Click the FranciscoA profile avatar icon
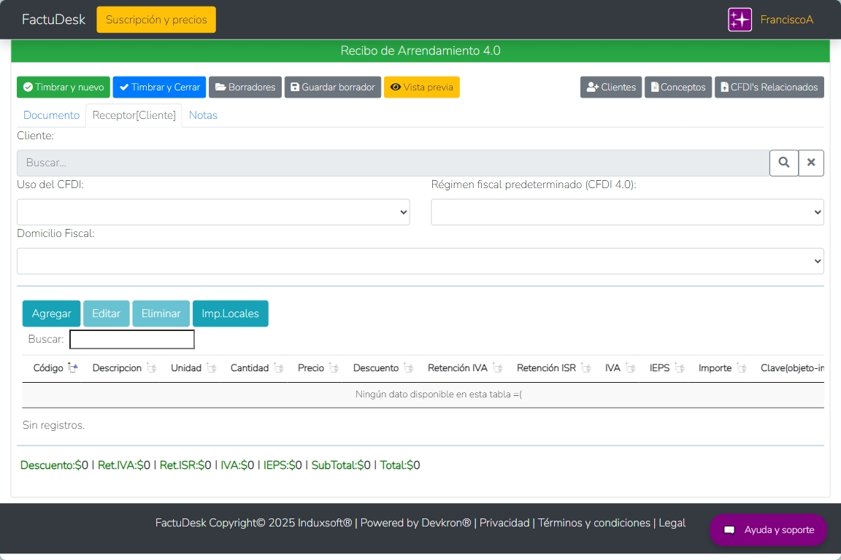This screenshot has width=841, height=560. click(740, 20)
